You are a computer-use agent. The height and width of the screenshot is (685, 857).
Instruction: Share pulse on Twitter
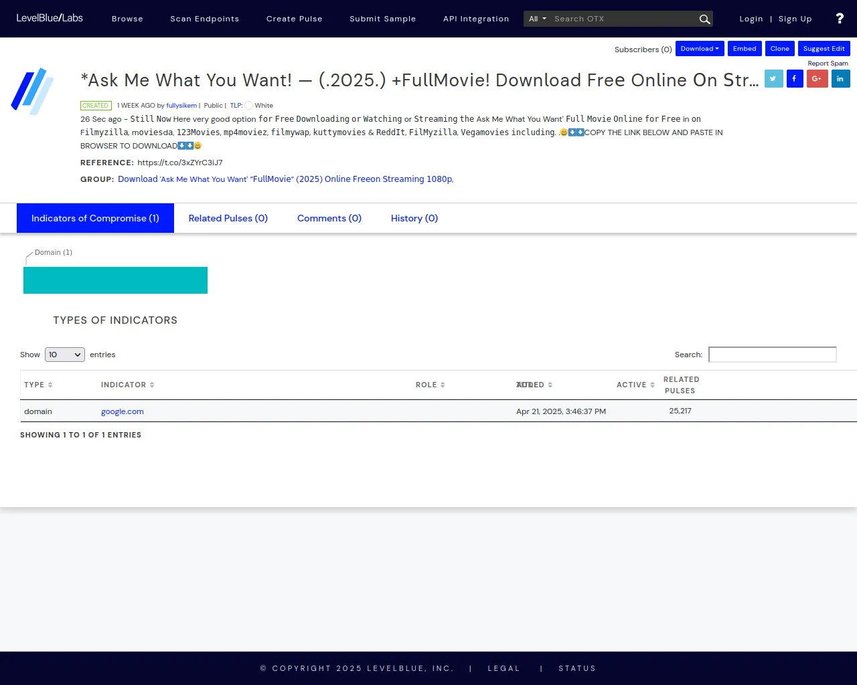(x=773, y=79)
